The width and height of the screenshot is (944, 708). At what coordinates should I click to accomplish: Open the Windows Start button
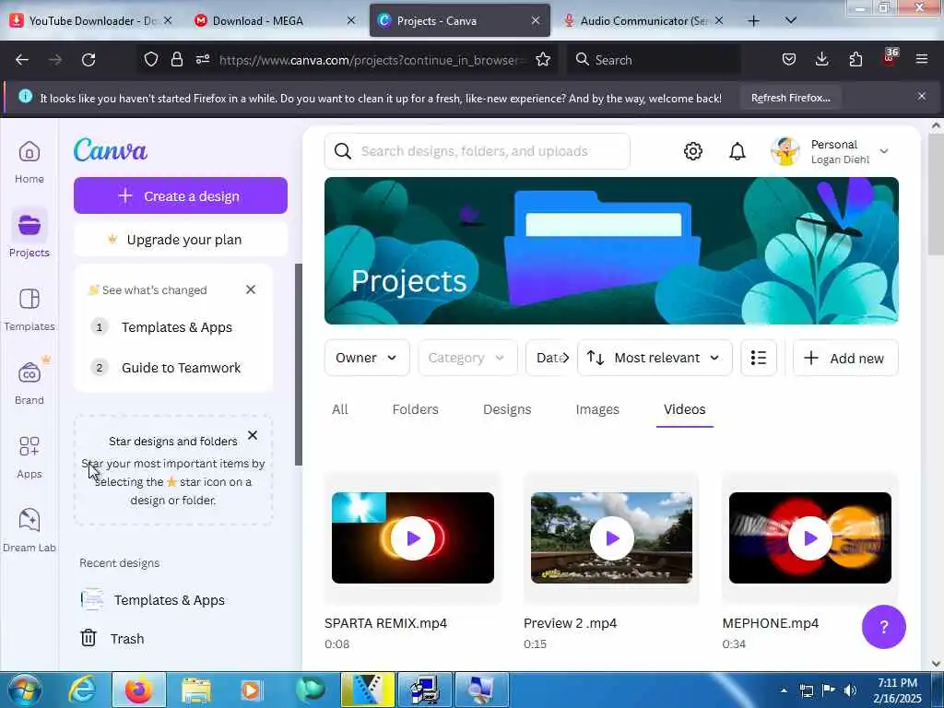(23, 690)
